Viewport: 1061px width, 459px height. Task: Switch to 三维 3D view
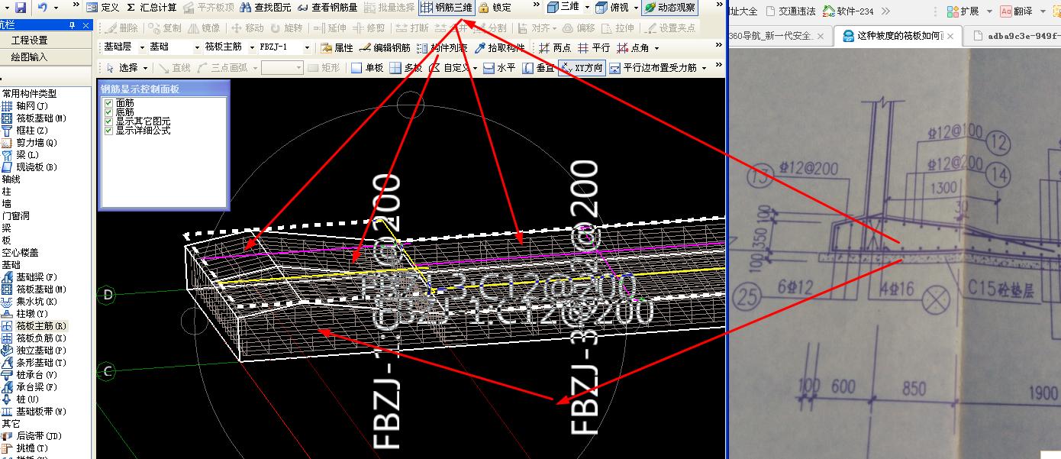tap(563, 8)
